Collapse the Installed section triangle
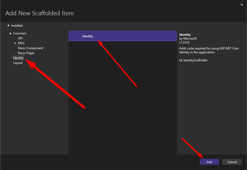 [x=8, y=26]
